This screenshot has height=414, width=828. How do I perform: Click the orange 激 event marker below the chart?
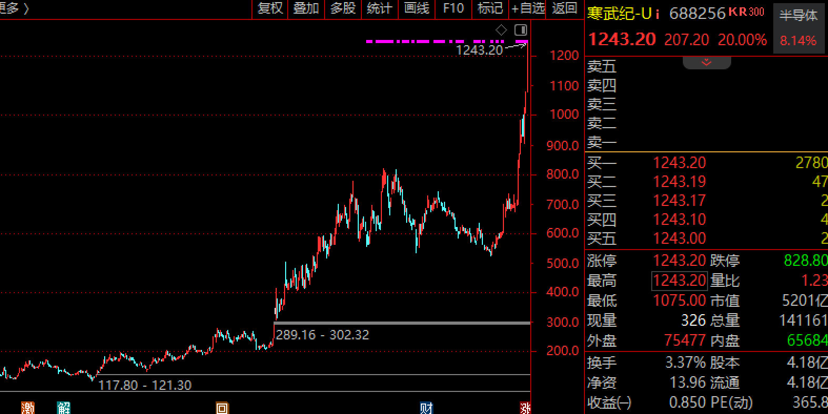click(27, 408)
